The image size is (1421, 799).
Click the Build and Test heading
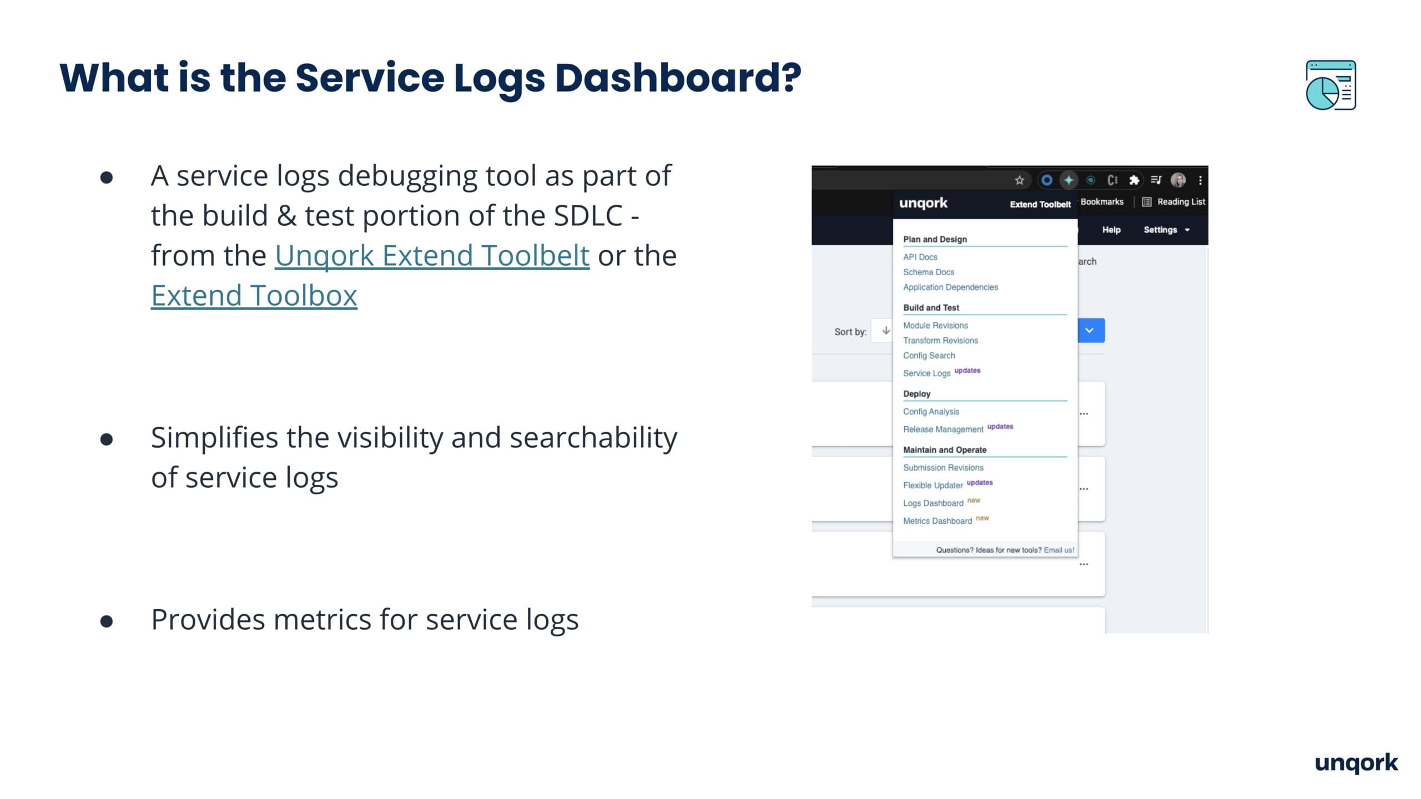click(931, 307)
